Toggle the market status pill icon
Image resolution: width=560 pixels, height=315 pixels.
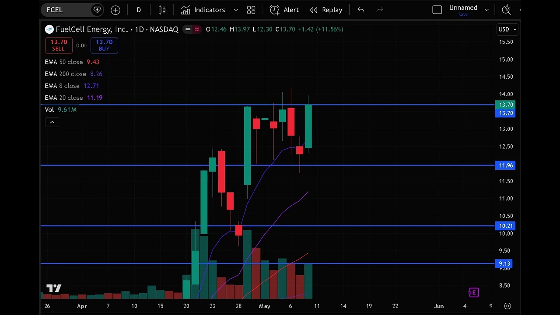point(188,29)
